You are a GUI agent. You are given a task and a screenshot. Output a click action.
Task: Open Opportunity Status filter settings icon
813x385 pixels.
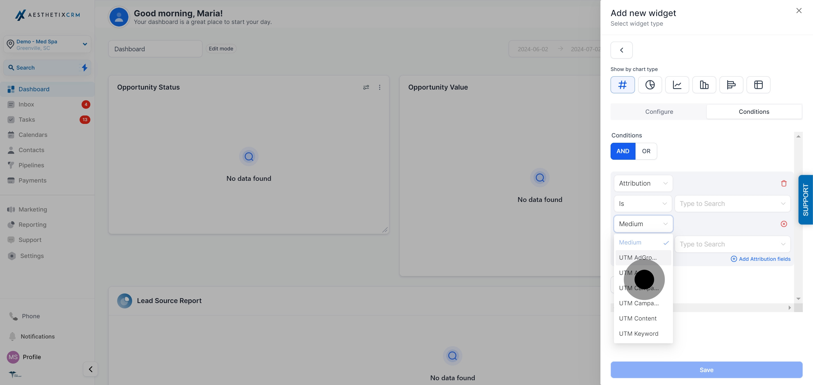tap(366, 87)
